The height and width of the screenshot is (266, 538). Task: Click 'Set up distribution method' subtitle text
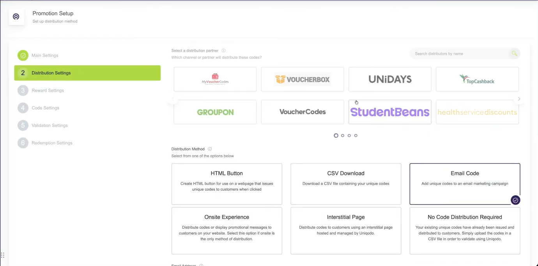(55, 21)
